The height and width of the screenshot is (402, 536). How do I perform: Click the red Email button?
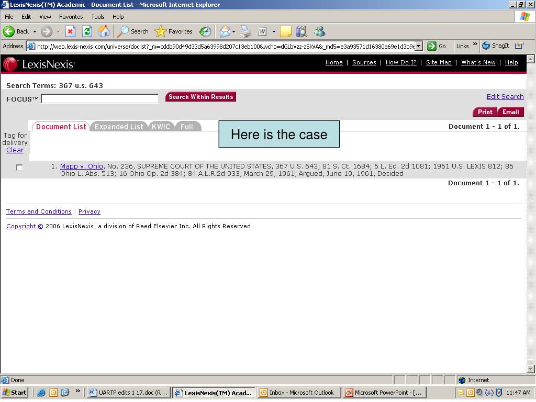click(x=511, y=112)
